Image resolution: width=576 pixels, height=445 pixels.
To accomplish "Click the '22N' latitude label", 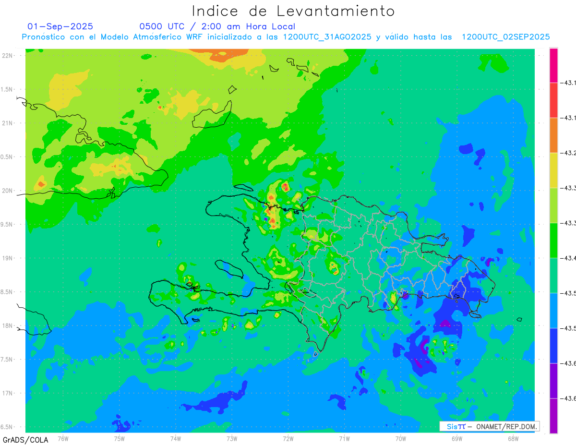I will click(8, 56).
